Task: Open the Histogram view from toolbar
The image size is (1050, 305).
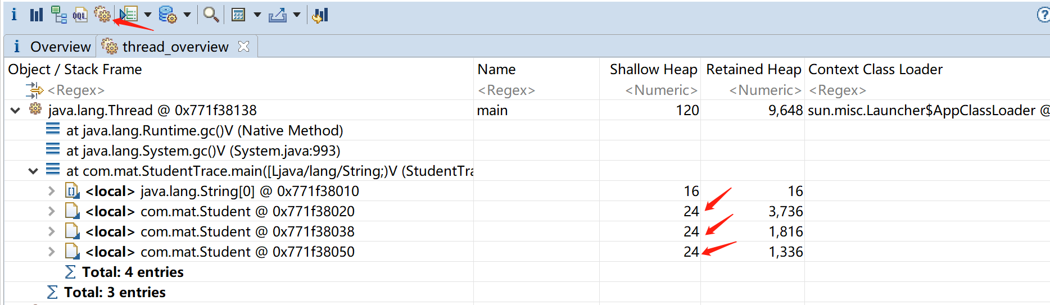Action: tap(37, 15)
